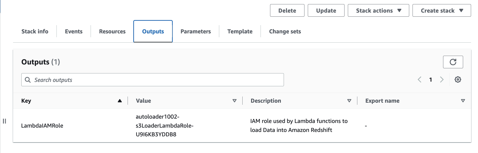Go to next page of outputs
Screen dimensions: 478x153
point(442,80)
